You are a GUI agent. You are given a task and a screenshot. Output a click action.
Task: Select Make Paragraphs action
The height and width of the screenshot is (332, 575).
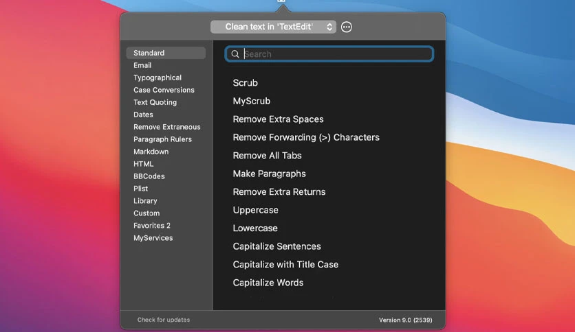click(269, 174)
